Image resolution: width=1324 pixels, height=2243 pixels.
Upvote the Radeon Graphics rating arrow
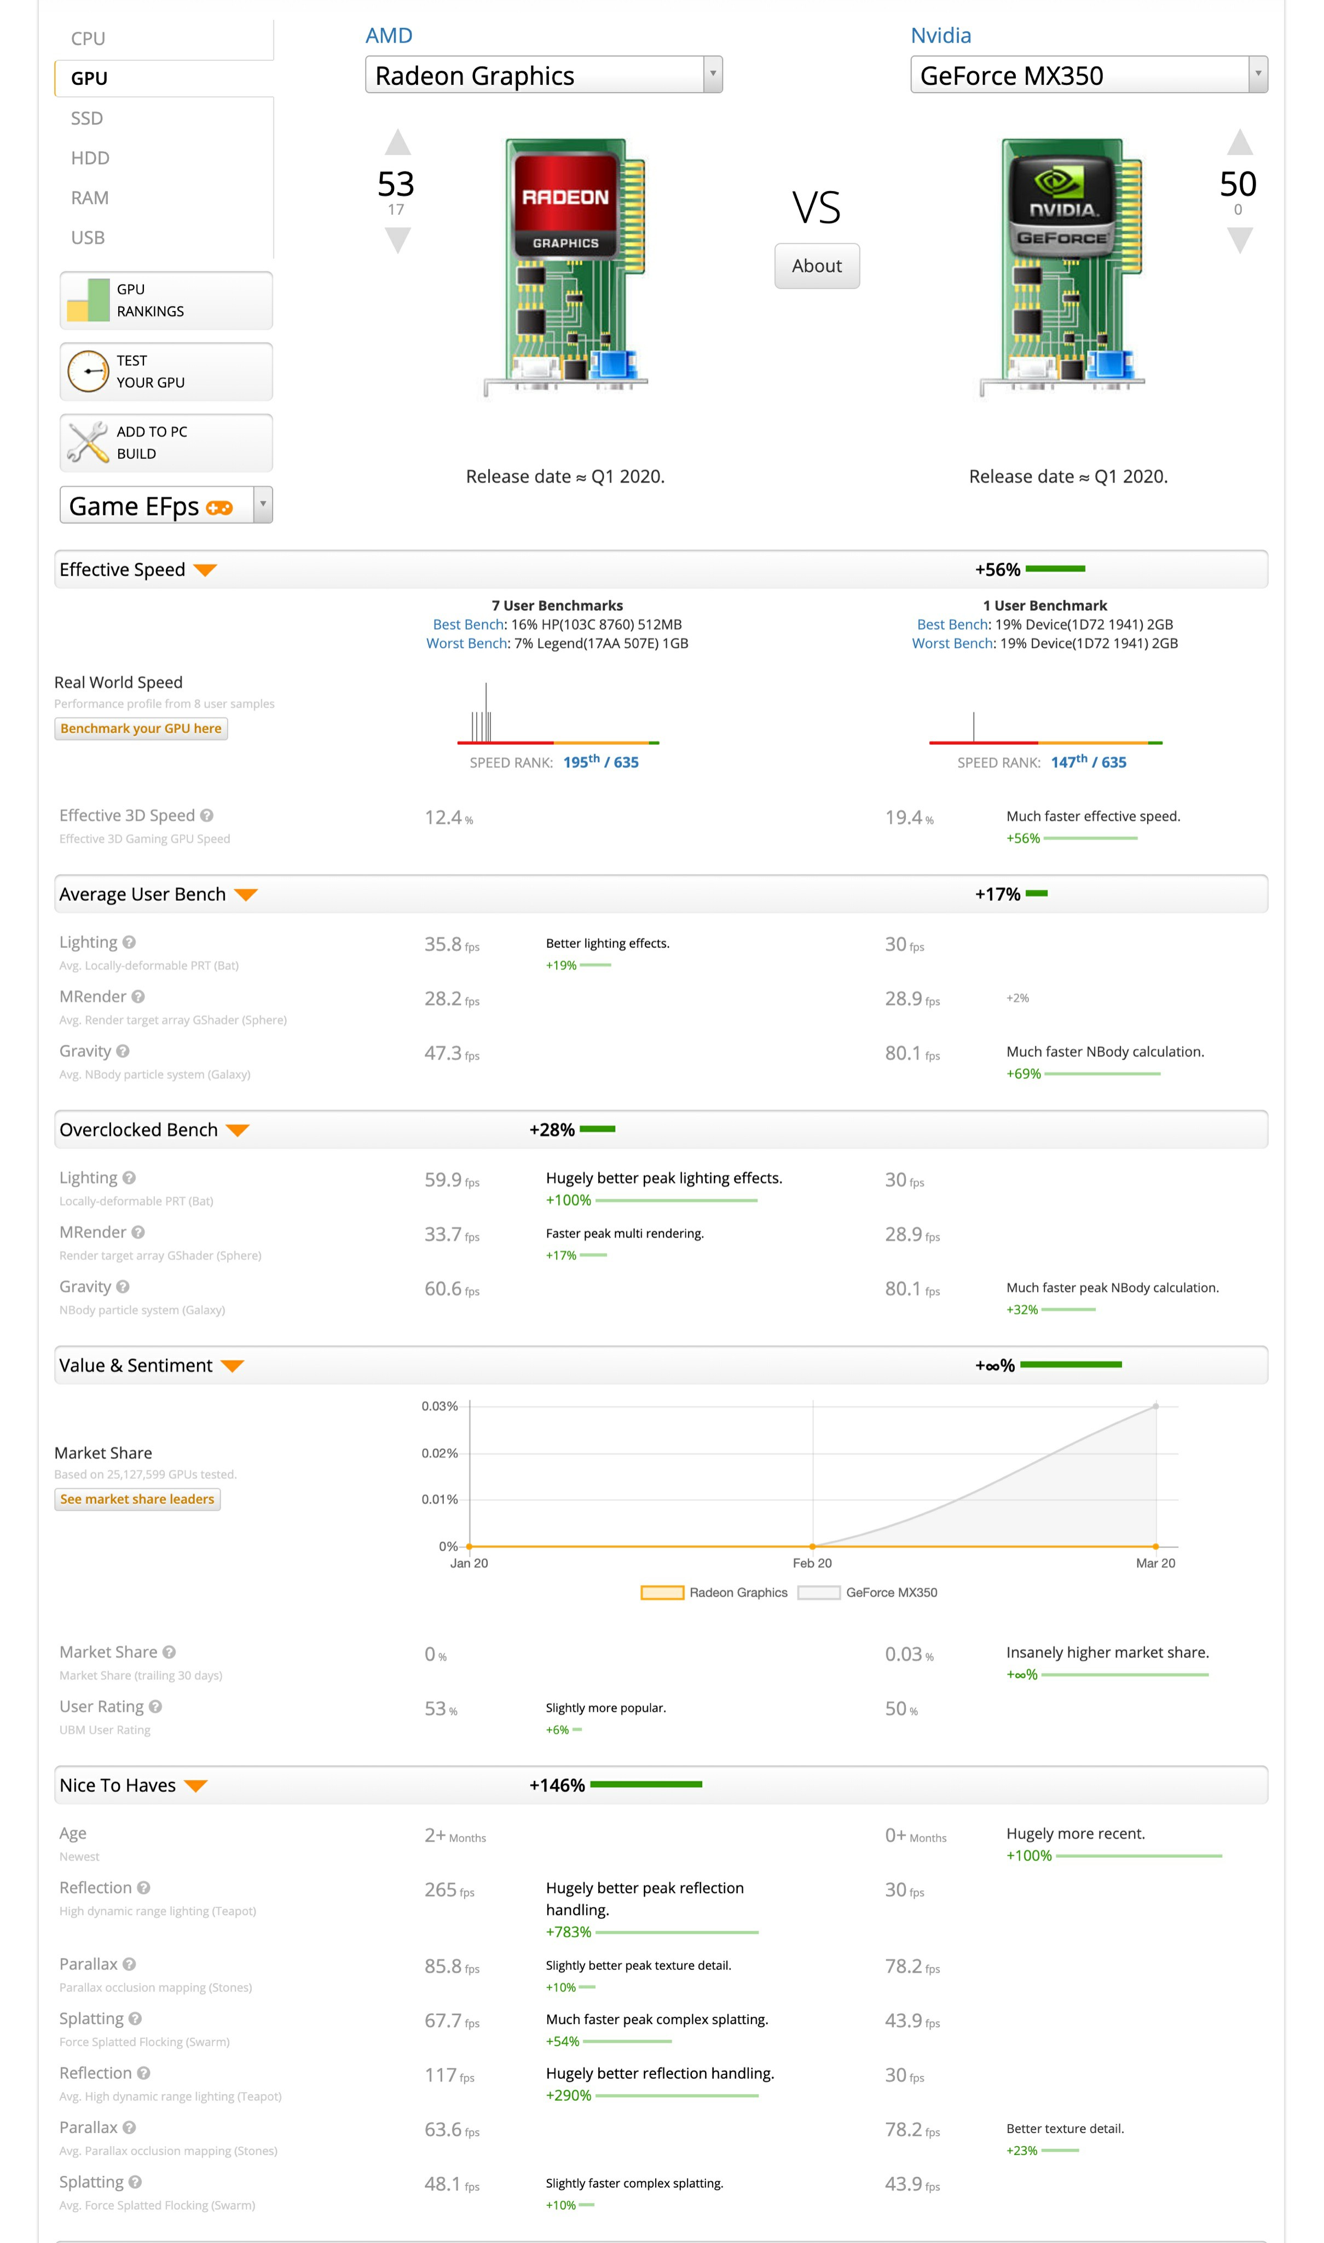397,142
